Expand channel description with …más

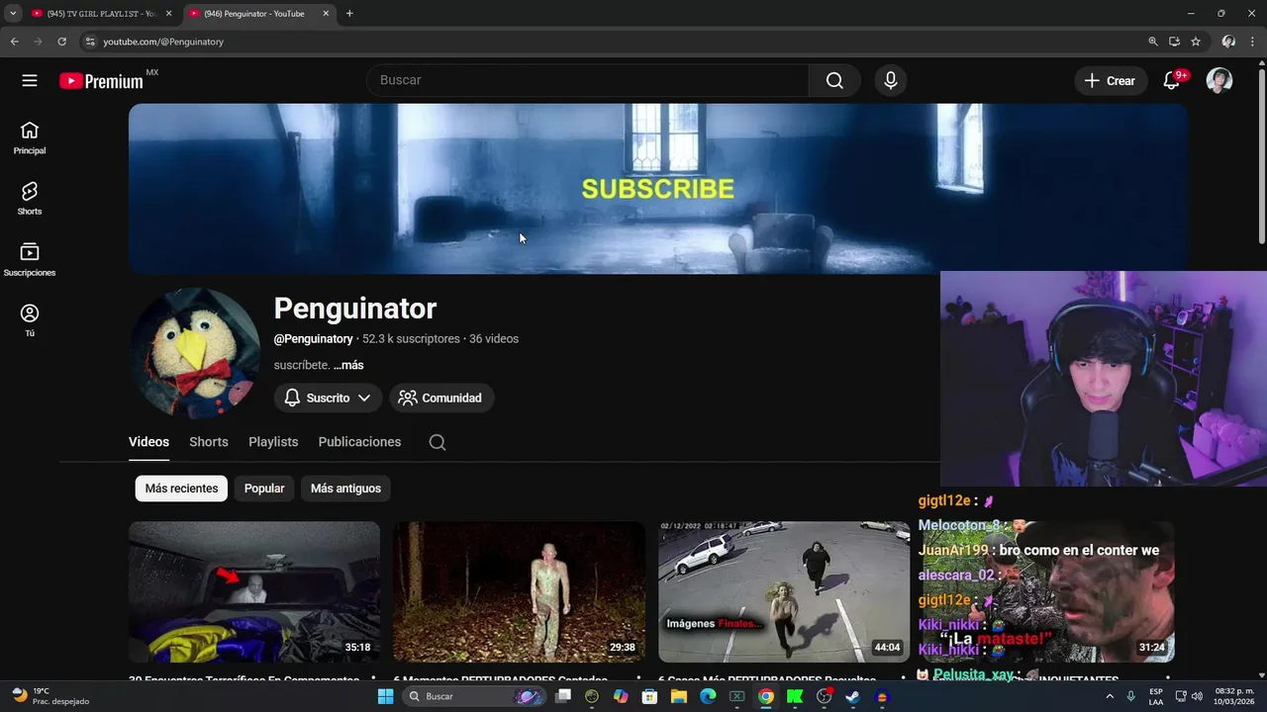(x=348, y=365)
